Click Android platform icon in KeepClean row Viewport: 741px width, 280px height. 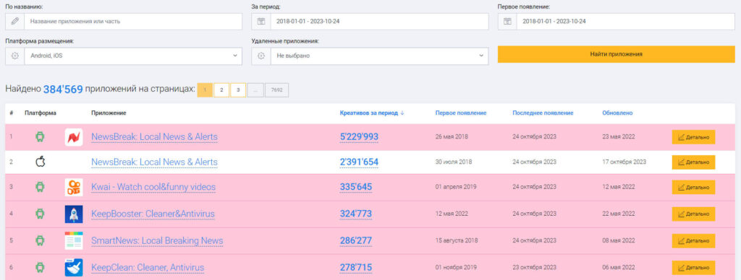coord(41,267)
